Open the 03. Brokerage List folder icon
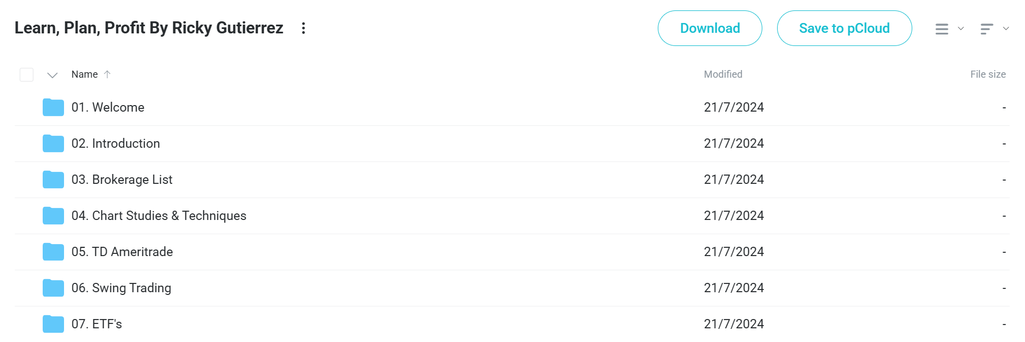The width and height of the screenshot is (1025, 342). pyautogui.click(x=53, y=179)
